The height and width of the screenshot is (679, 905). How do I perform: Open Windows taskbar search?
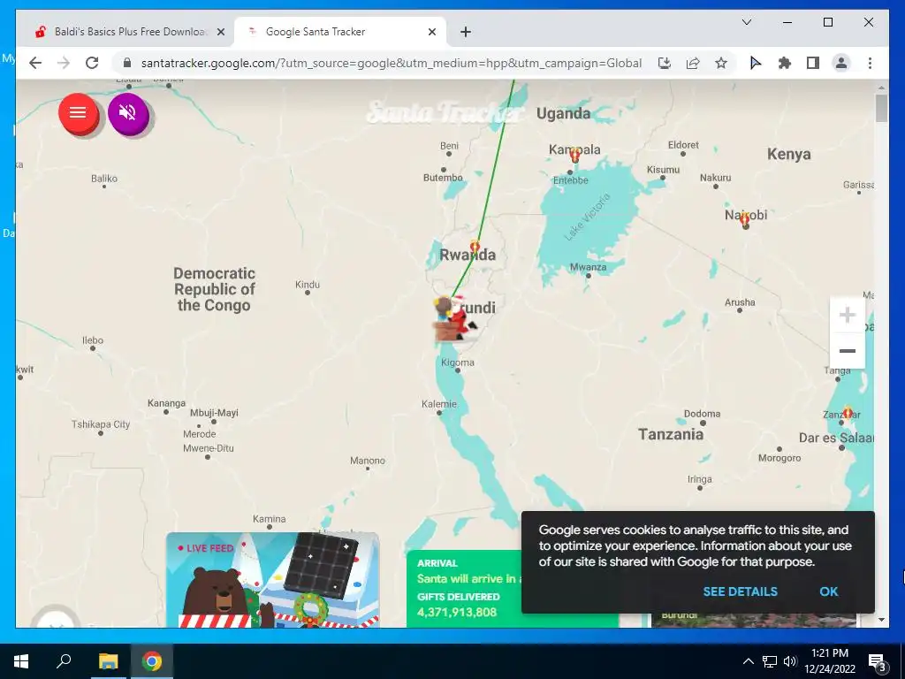[64, 661]
